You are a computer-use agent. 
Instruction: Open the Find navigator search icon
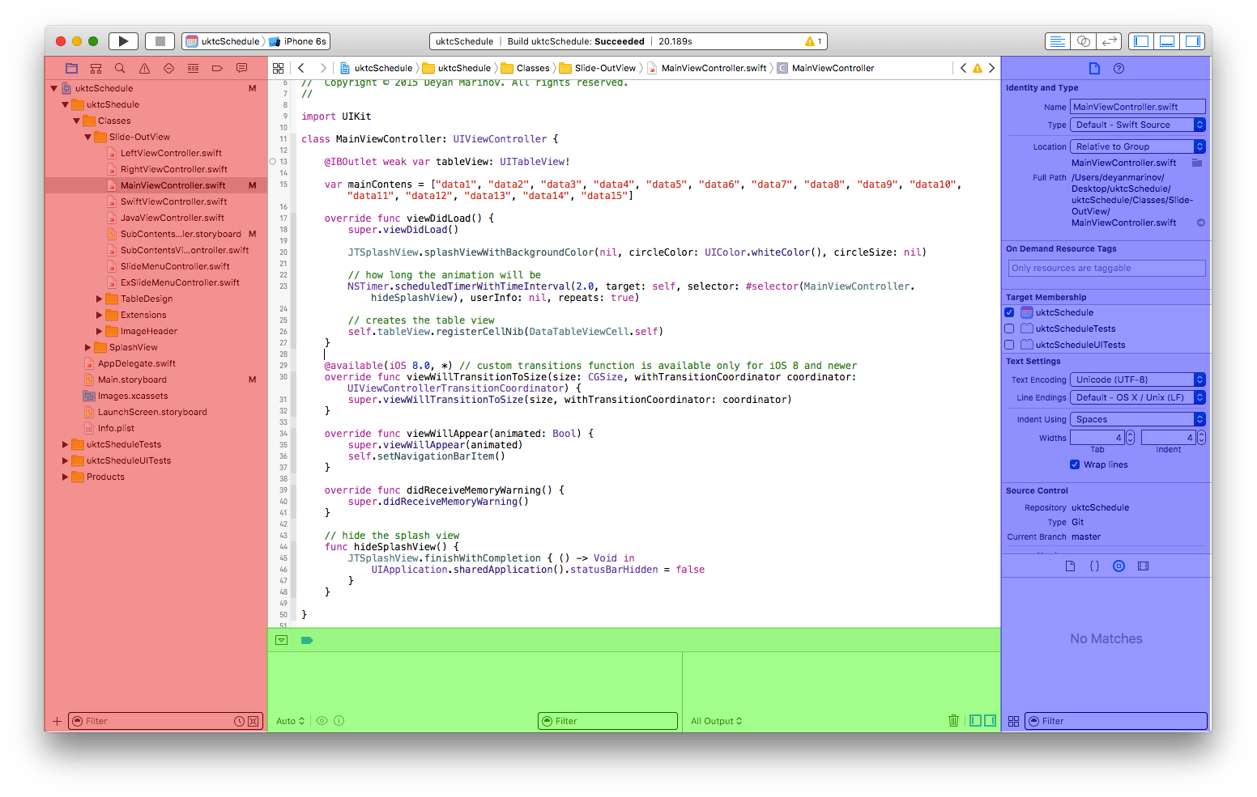pos(120,69)
